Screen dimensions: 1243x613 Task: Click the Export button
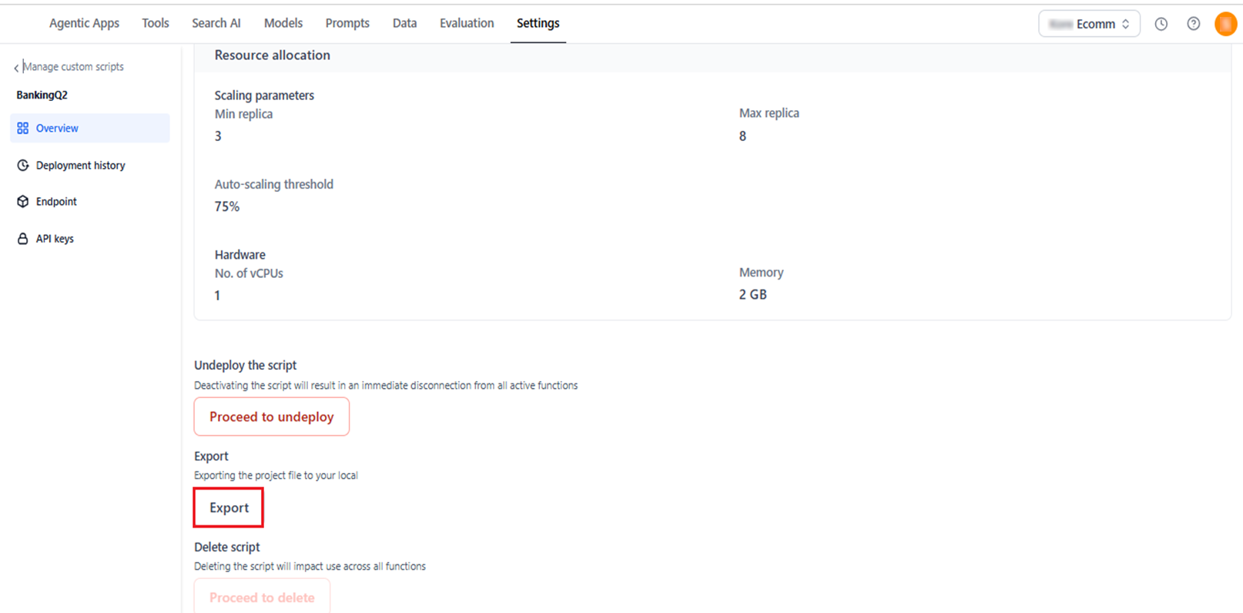coord(229,507)
